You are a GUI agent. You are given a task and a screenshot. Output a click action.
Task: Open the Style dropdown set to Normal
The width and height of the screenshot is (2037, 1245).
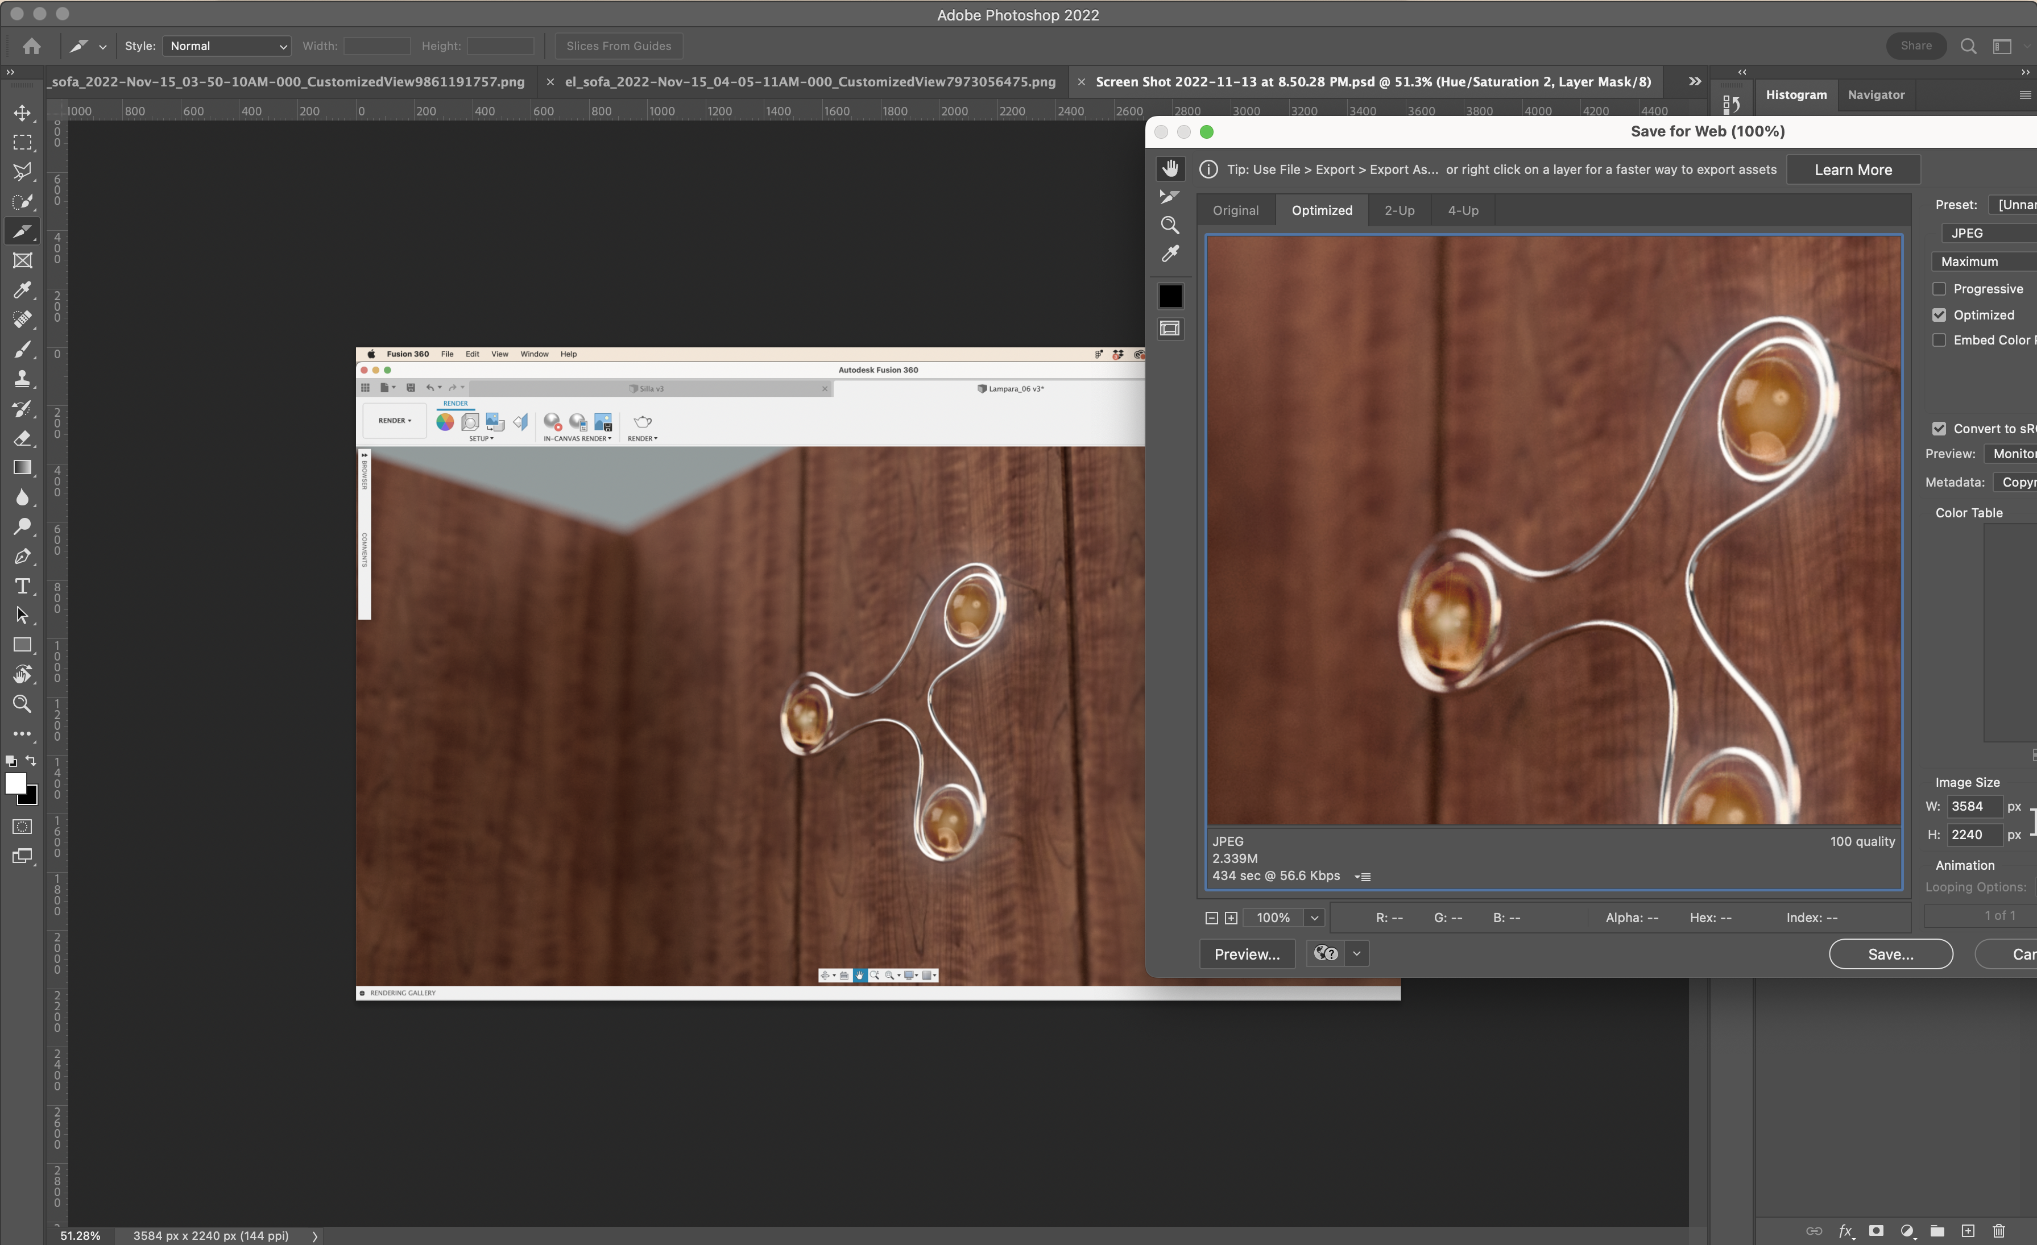coord(227,46)
